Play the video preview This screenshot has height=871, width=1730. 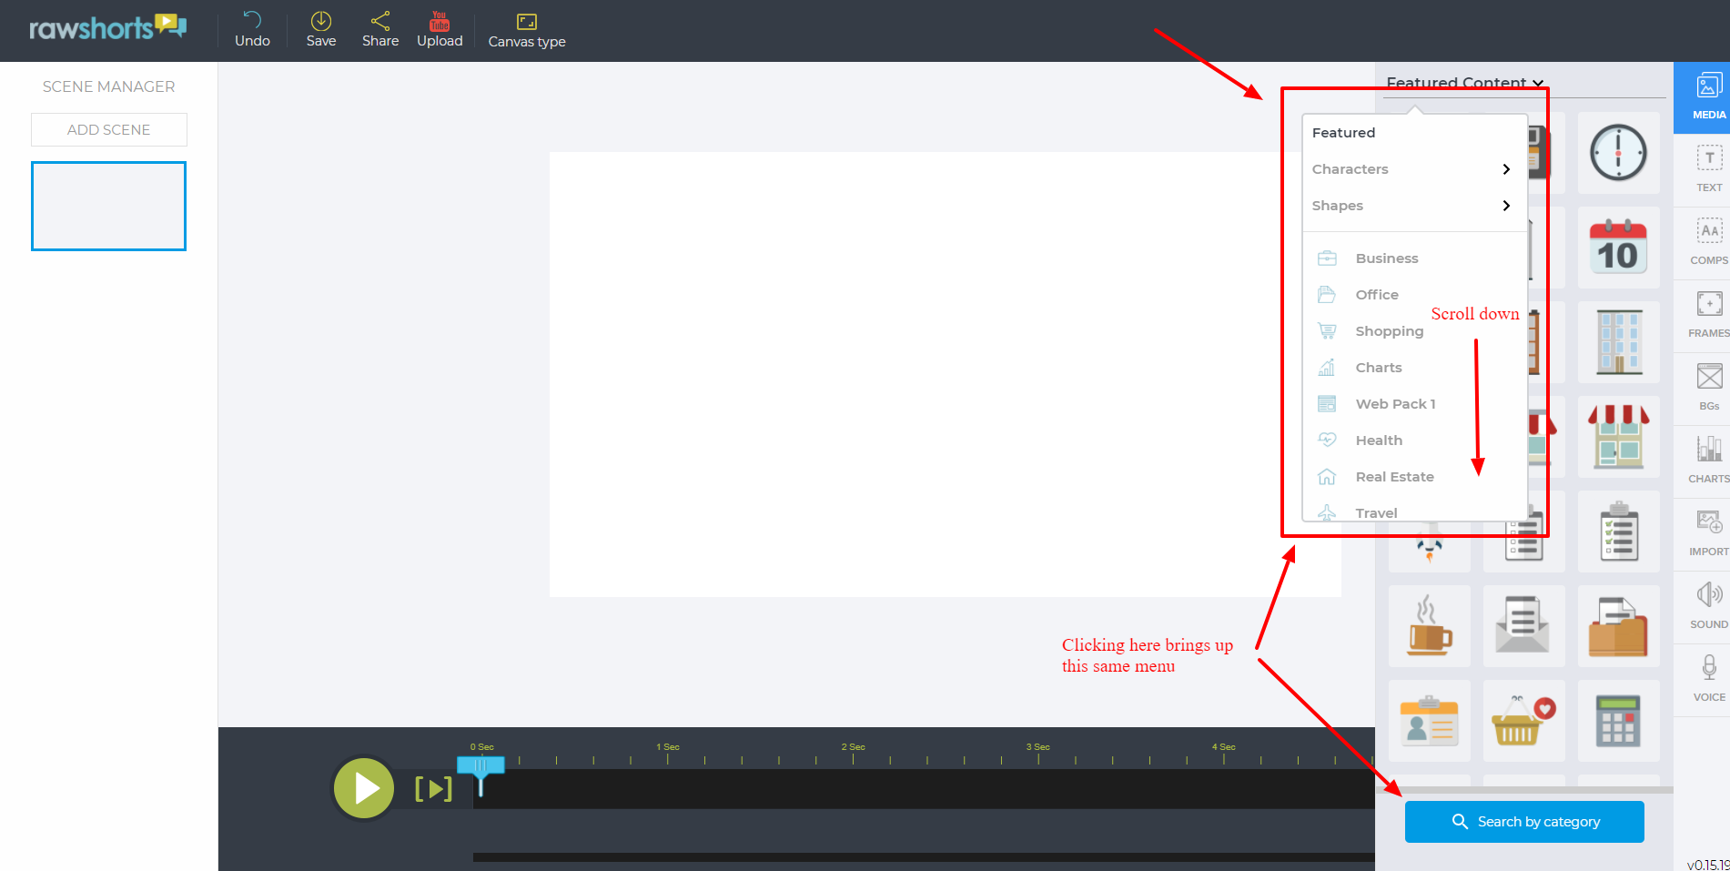click(x=364, y=788)
